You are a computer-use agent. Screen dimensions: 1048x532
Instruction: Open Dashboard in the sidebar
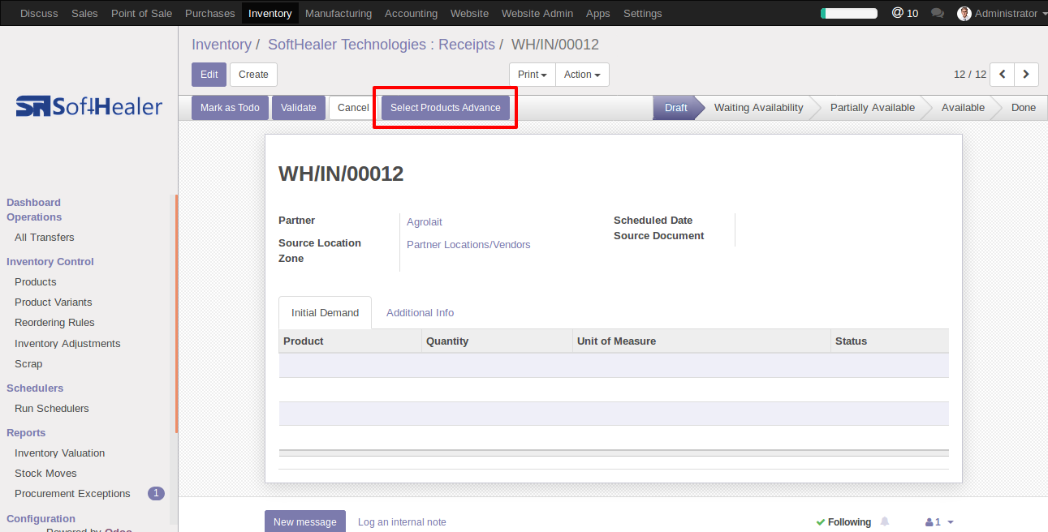(x=33, y=203)
